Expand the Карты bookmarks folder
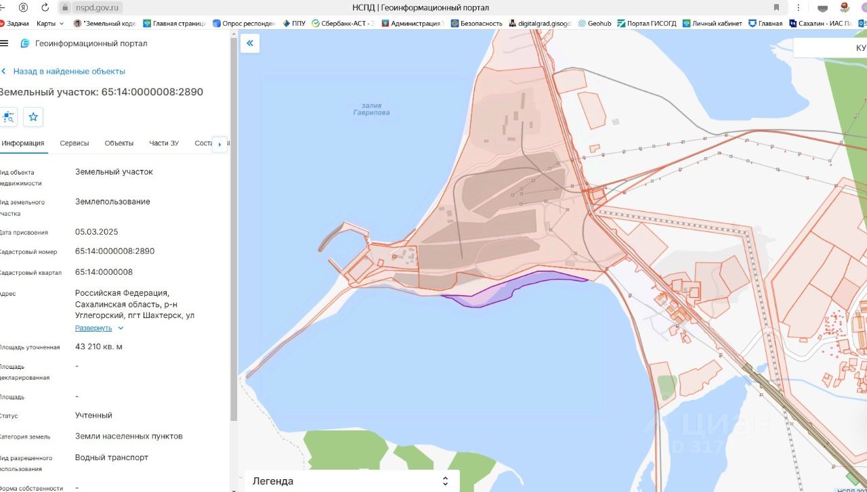The height and width of the screenshot is (492, 867). (50, 23)
